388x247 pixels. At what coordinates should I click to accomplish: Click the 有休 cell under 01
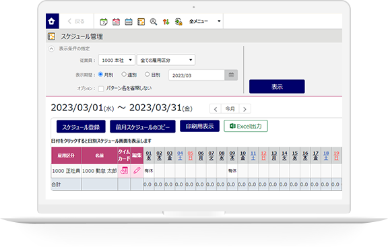[149, 170]
